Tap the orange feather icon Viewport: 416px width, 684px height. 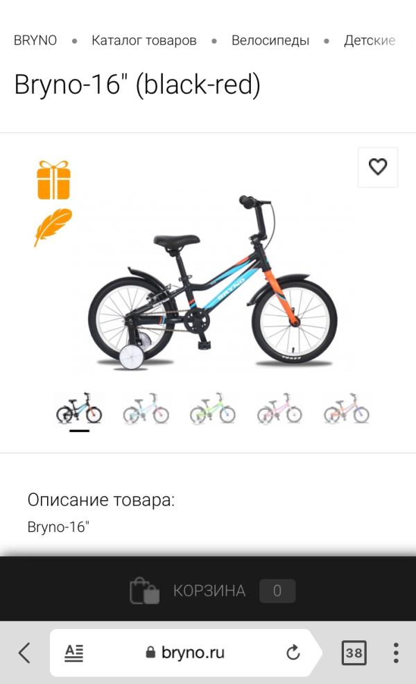[53, 228]
